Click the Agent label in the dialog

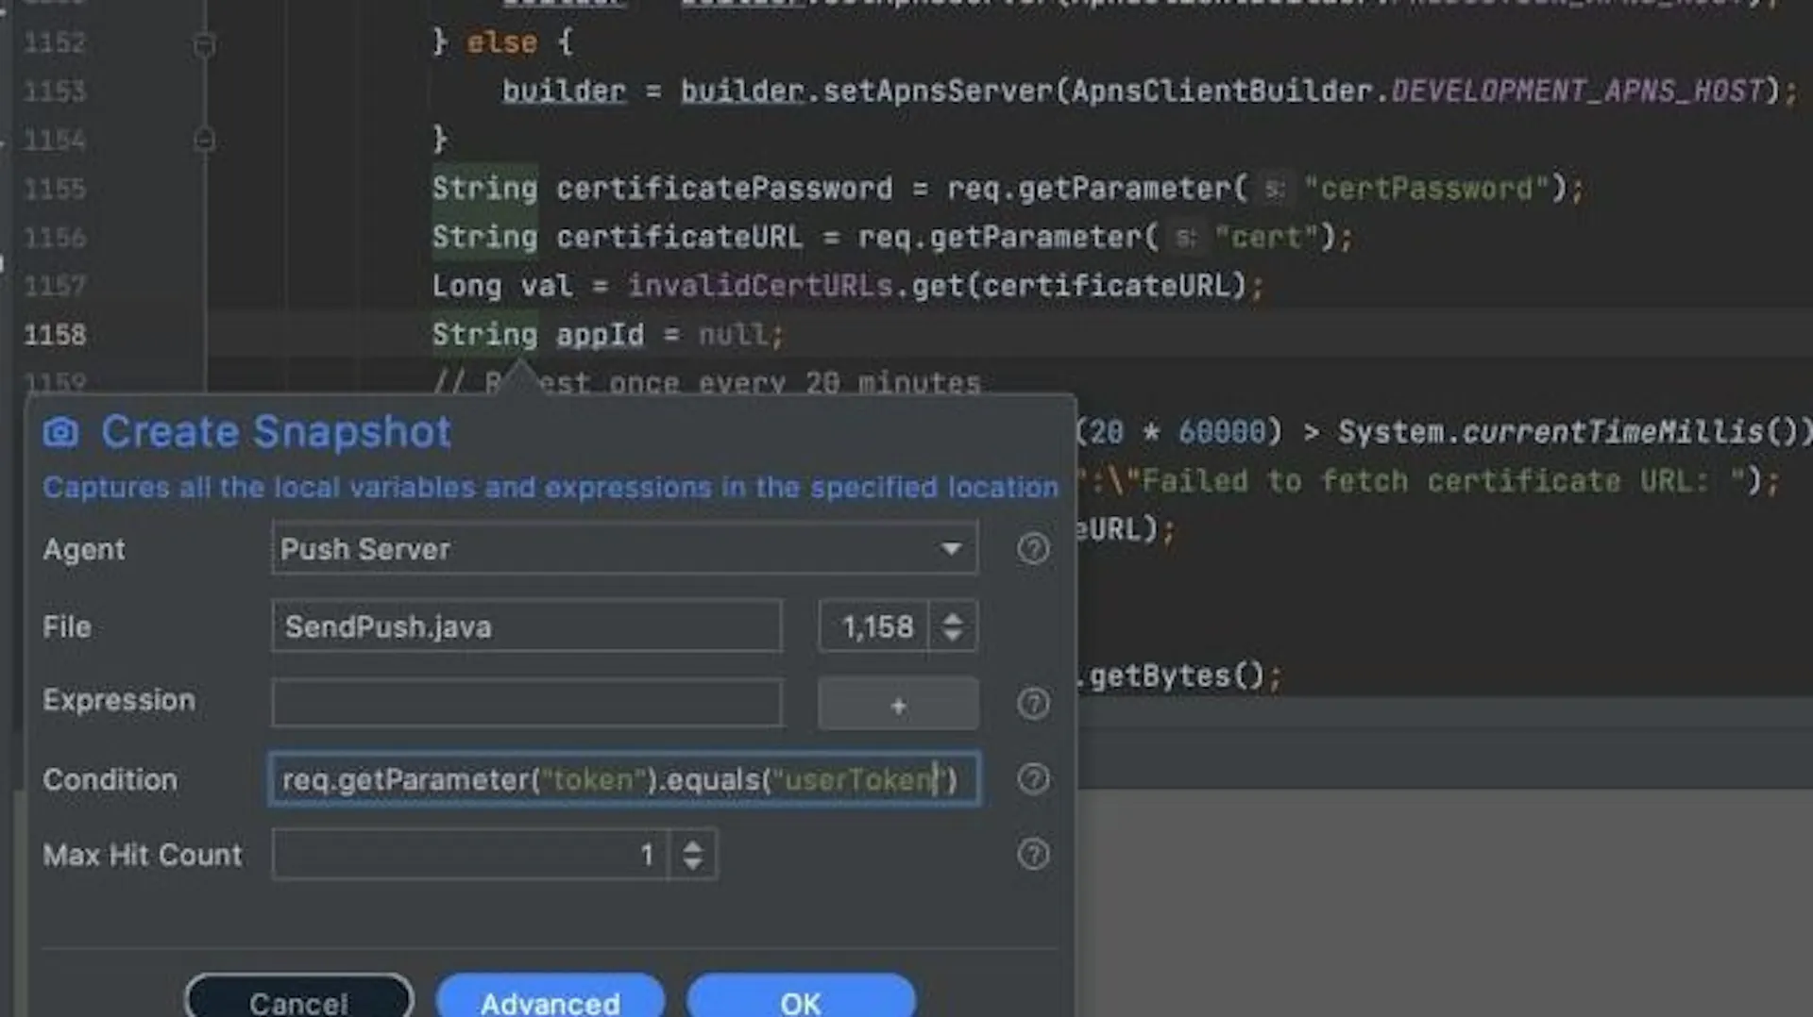(84, 549)
